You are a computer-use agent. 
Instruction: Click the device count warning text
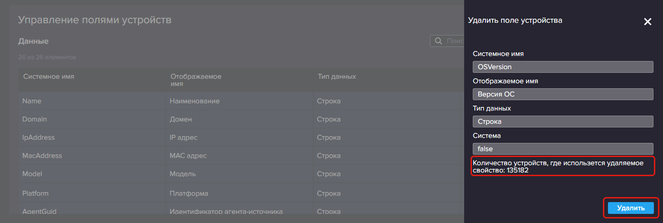[558, 167]
